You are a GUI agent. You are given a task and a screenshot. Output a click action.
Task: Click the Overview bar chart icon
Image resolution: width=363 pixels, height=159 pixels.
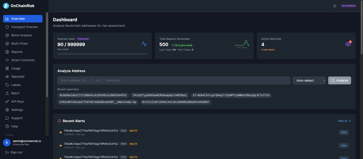tap(7, 19)
